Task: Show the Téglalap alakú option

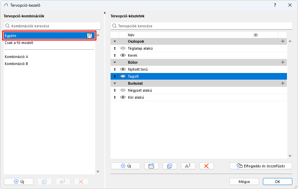Action: click(x=123, y=48)
